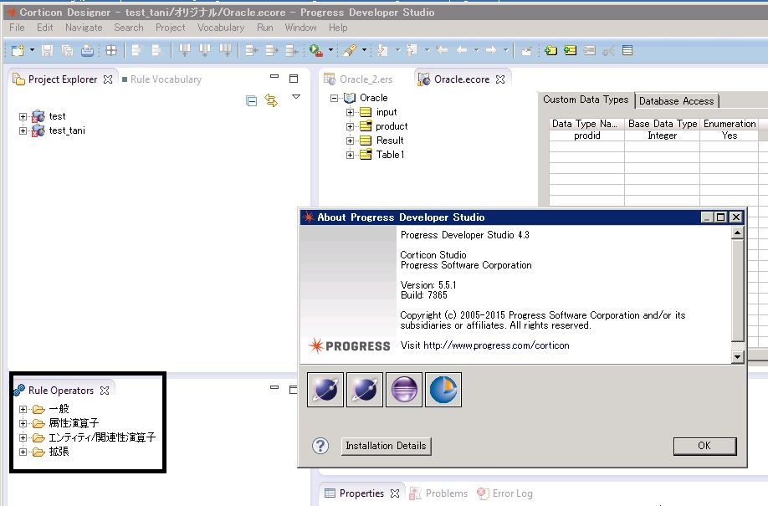768x506 pixels.
Task: Click OK in the About dialog
Action: (x=704, y=446)
